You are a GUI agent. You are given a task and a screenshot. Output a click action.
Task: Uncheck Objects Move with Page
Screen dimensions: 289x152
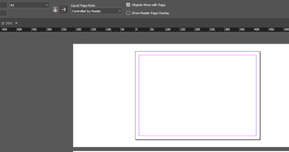[128, 5]
